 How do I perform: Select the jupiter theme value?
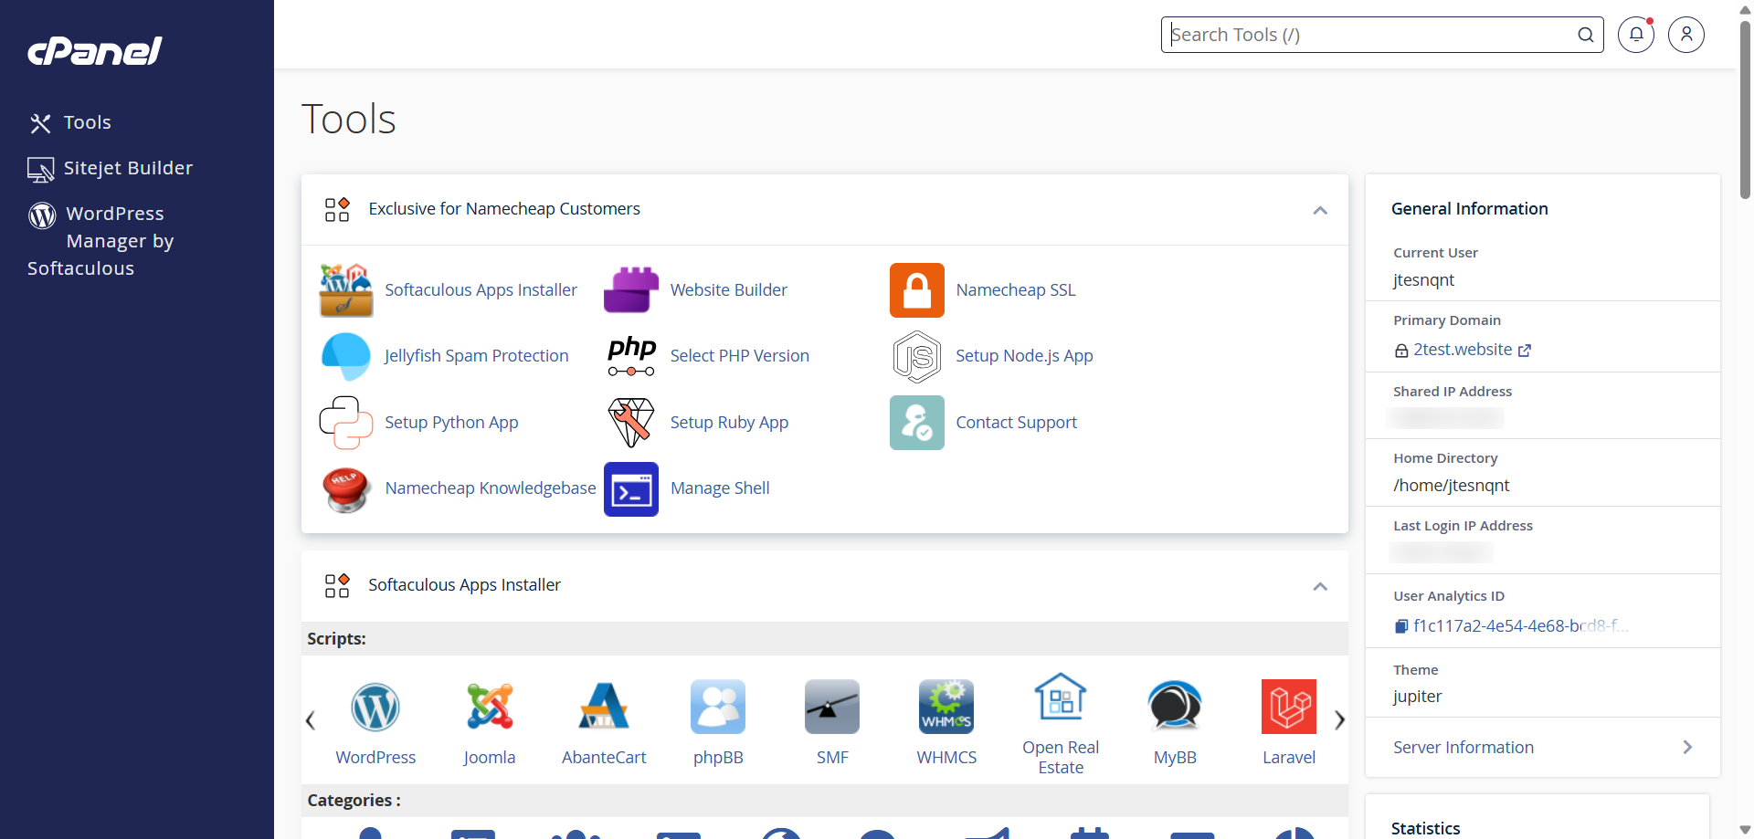[1417, 697]
